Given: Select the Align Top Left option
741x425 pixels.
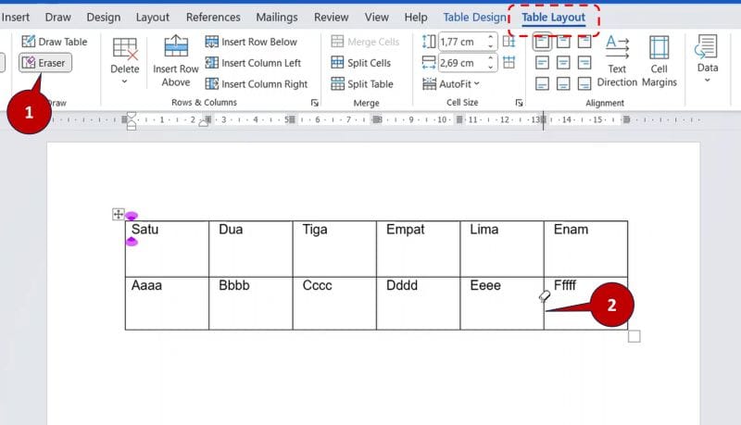Looking at the screenshot, I should (543, 42).
